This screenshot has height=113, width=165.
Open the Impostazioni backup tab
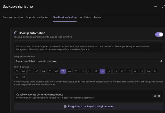tap(38, 17)
